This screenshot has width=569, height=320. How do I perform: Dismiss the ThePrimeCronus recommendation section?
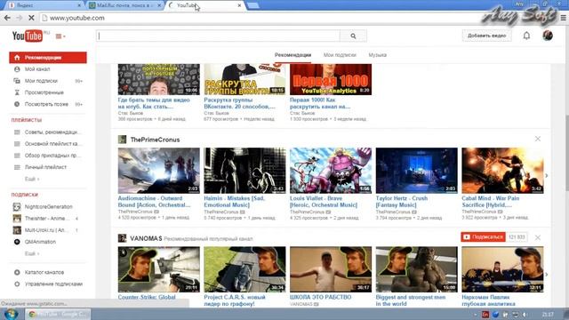click(x=538, y=139)
